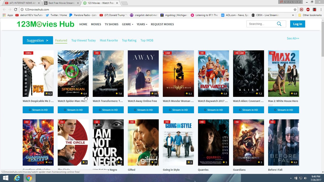324x182 pixels.
Task: Click the Chrome icon in the taskbar
Action: click(x=29, y=178)
